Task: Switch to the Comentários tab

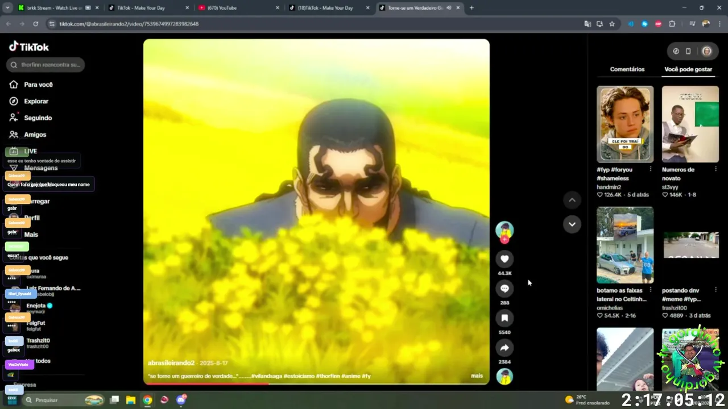Action: coord(627,69)
